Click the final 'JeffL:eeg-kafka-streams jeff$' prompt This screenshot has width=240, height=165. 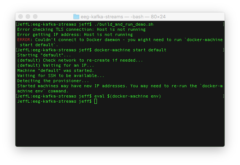coord(54,102)
